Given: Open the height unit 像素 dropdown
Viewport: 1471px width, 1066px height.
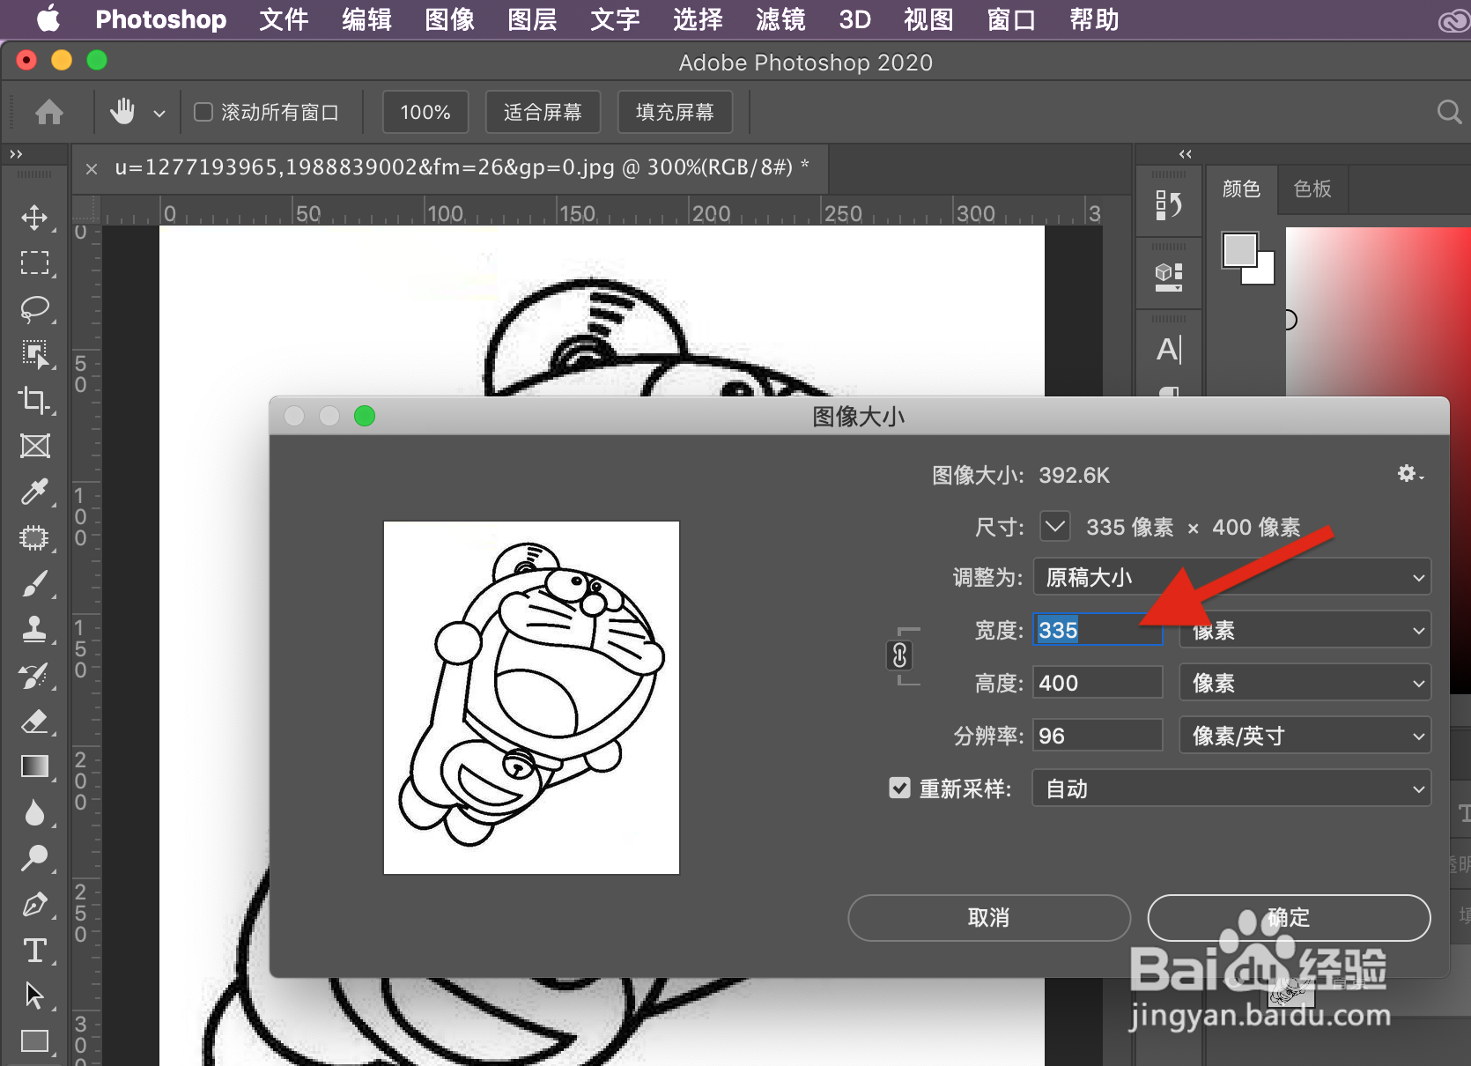Looking at the screenshot, I should (1305, 683).
